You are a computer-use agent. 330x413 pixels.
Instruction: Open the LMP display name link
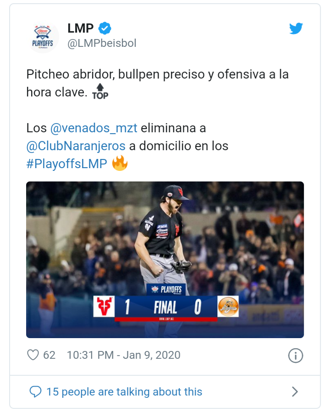point(80,28)
